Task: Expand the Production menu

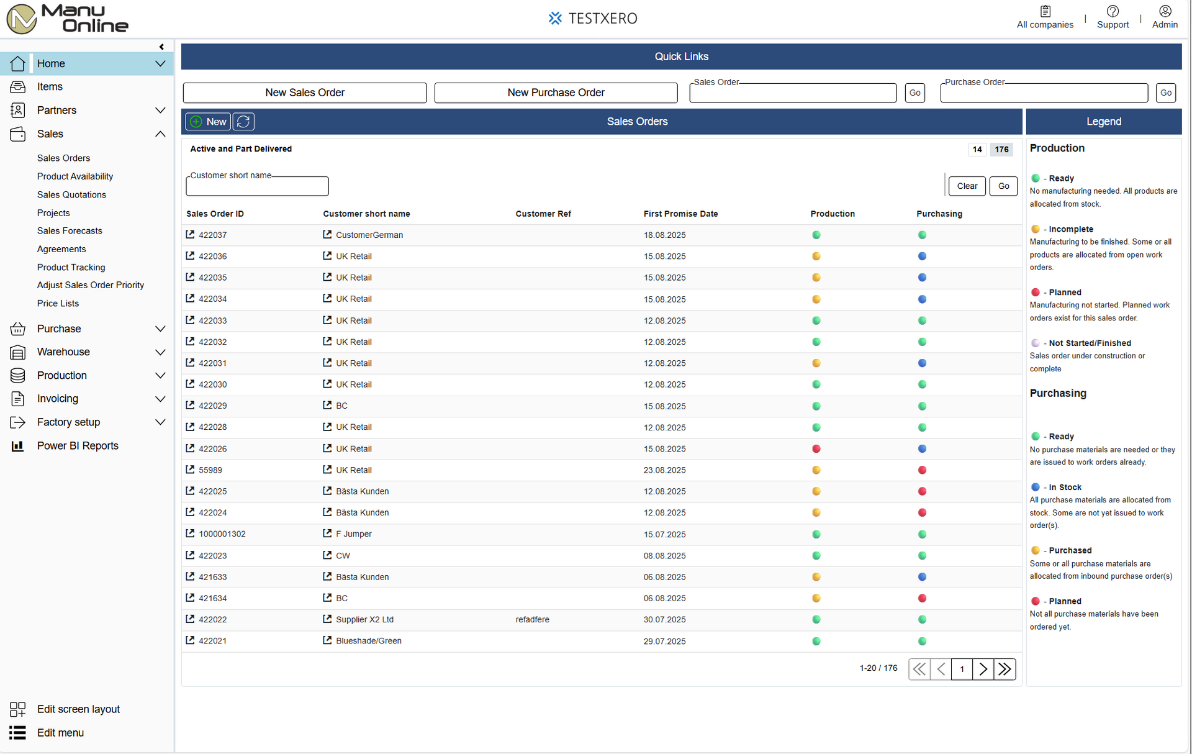Action: point(160,375)
